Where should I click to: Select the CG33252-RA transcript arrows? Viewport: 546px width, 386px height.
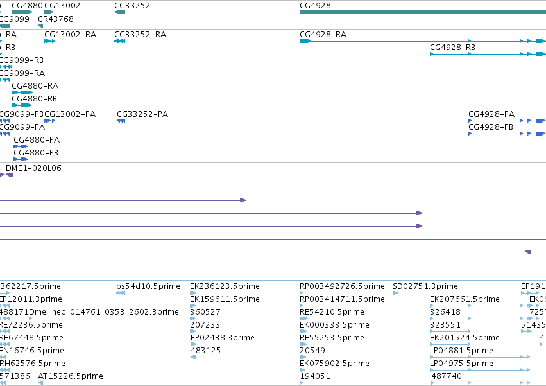click(119, 41)
